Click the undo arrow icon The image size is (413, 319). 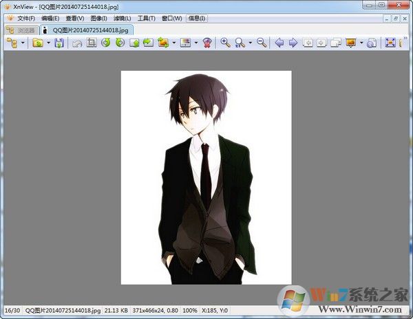coord(77,43)
